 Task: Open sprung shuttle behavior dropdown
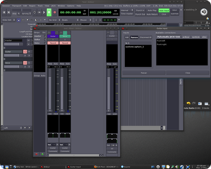pyautogui.click(x=26, y=13)
